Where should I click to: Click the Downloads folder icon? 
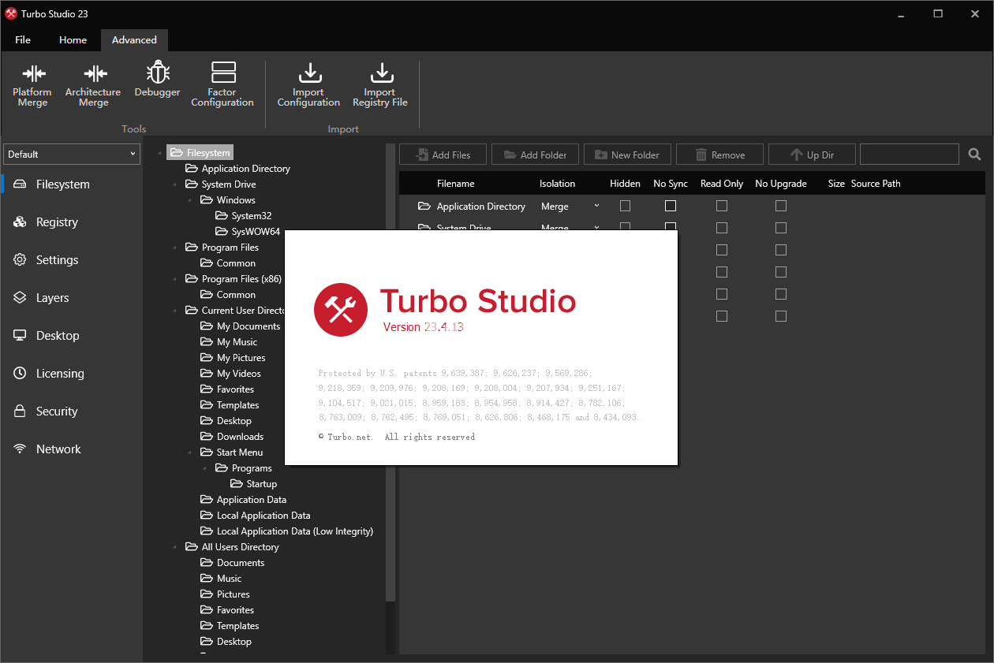[207, 437]
